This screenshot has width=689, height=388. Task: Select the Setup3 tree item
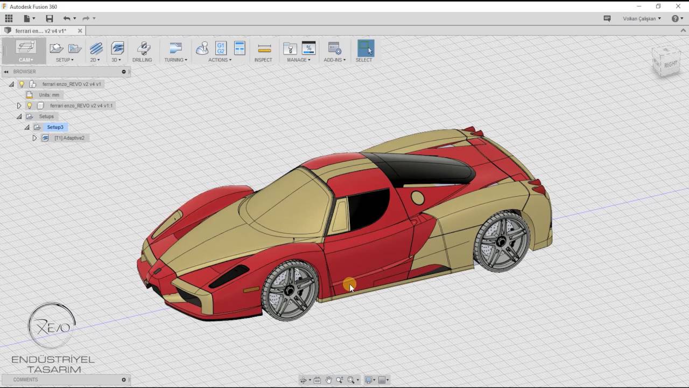[55, 127]
